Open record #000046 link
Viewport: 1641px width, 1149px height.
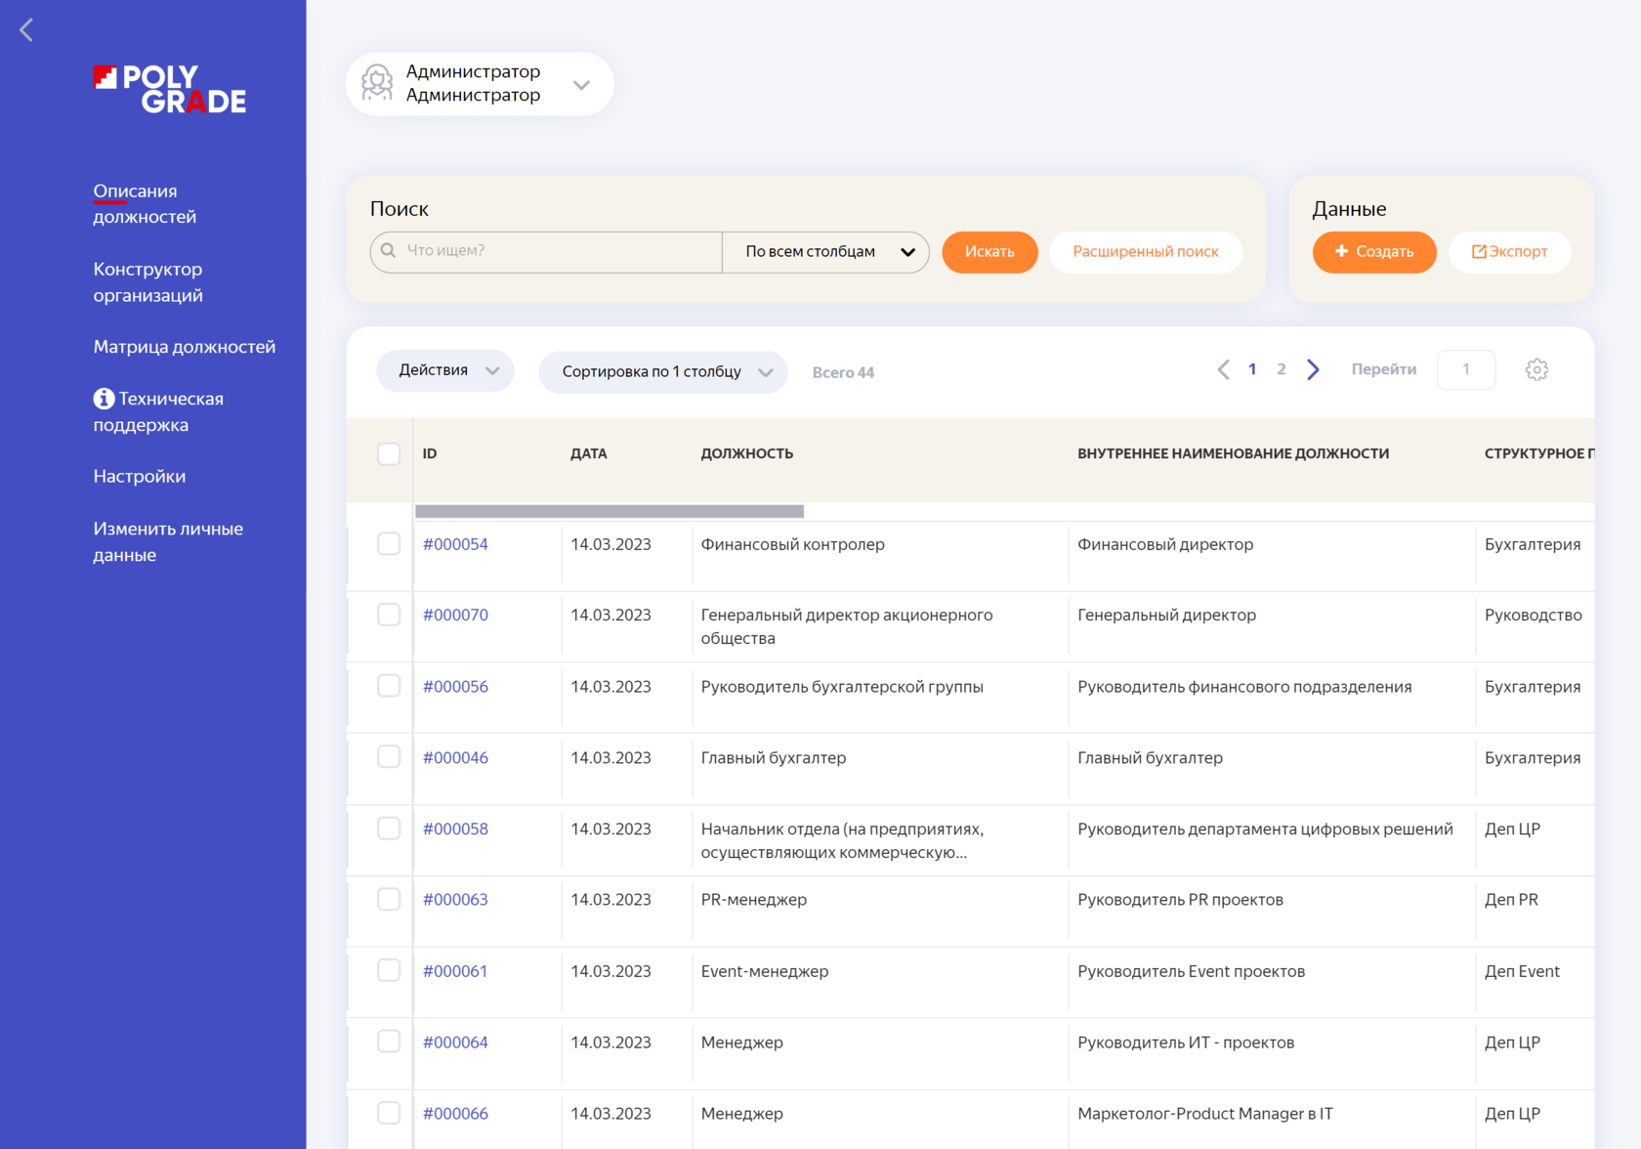coord(455,757)
